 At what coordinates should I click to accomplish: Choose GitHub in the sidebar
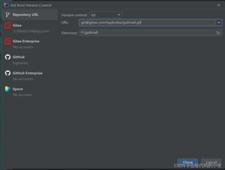click(30, 60)
